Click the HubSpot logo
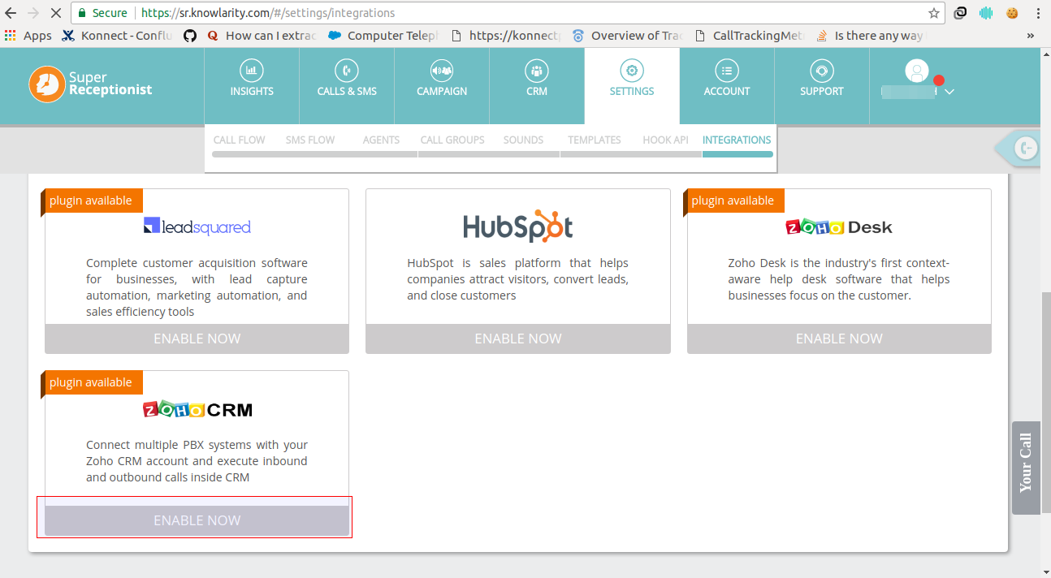This screenshot has height=578, width=1051. tap(518, 226)
